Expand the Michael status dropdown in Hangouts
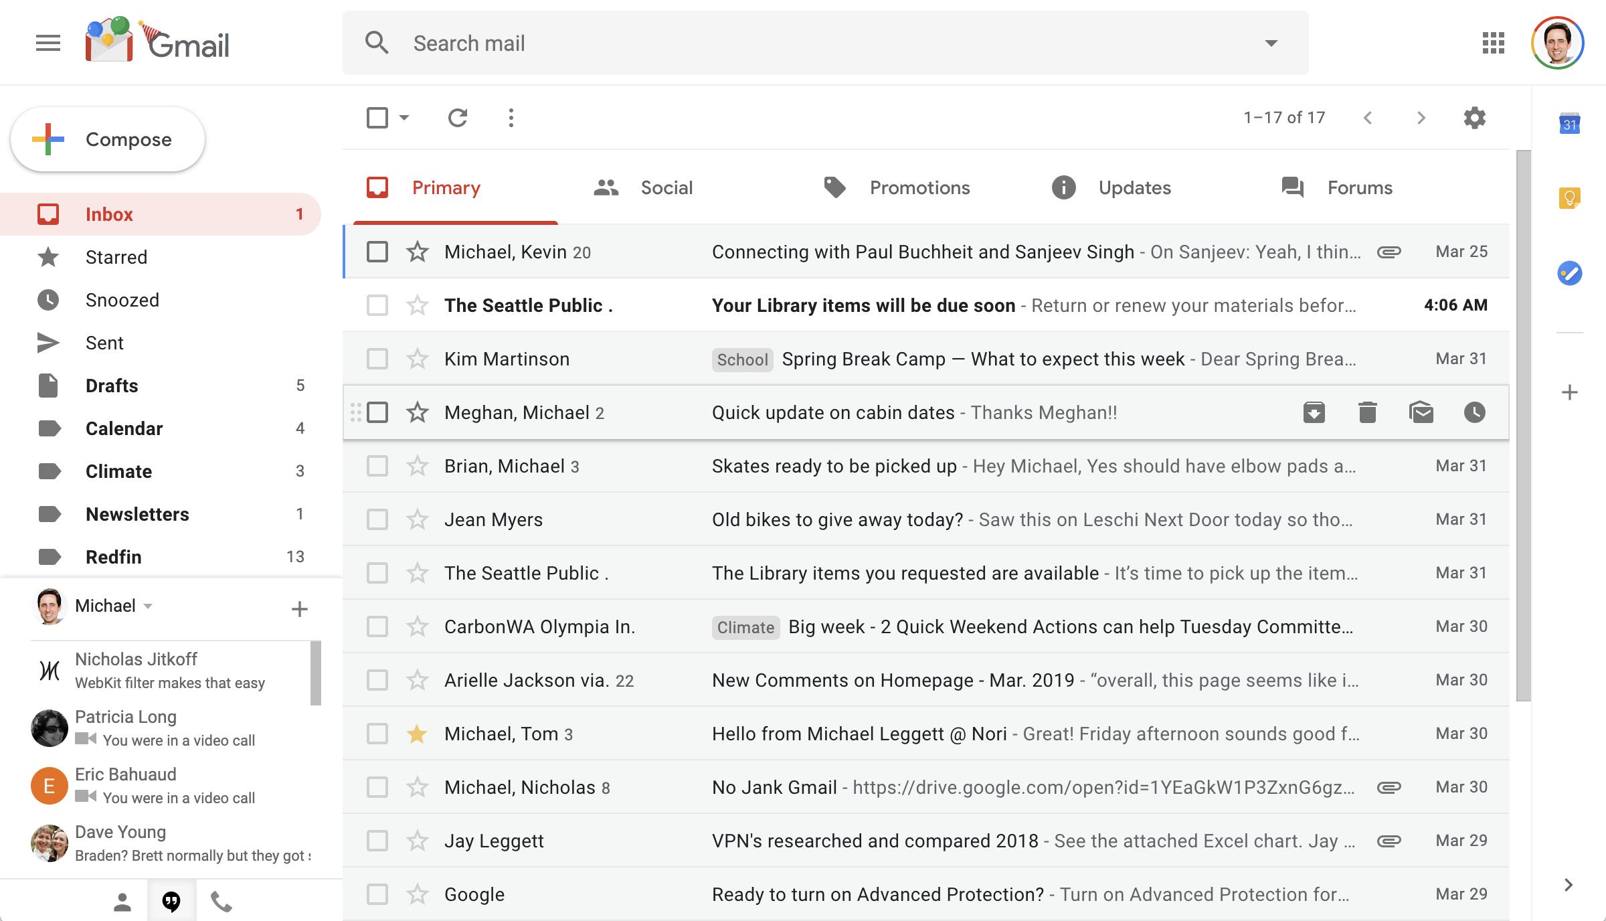1606x921 pixels. 149,606
